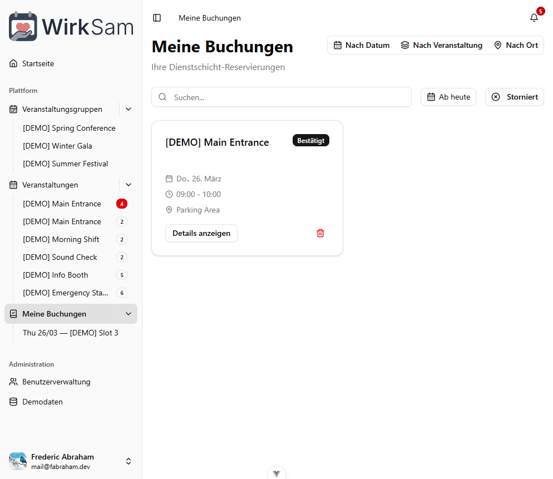
Task: Click the Suchen search field
Action: (282, 97)
